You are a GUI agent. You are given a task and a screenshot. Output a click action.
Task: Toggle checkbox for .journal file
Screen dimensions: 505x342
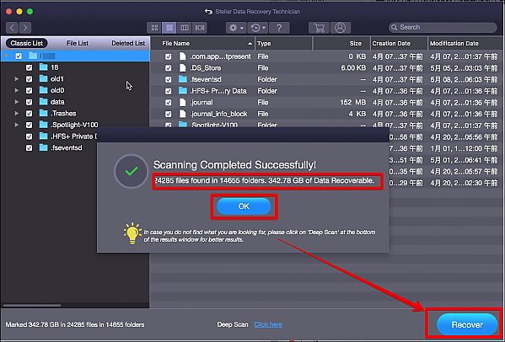pos(168,102)
